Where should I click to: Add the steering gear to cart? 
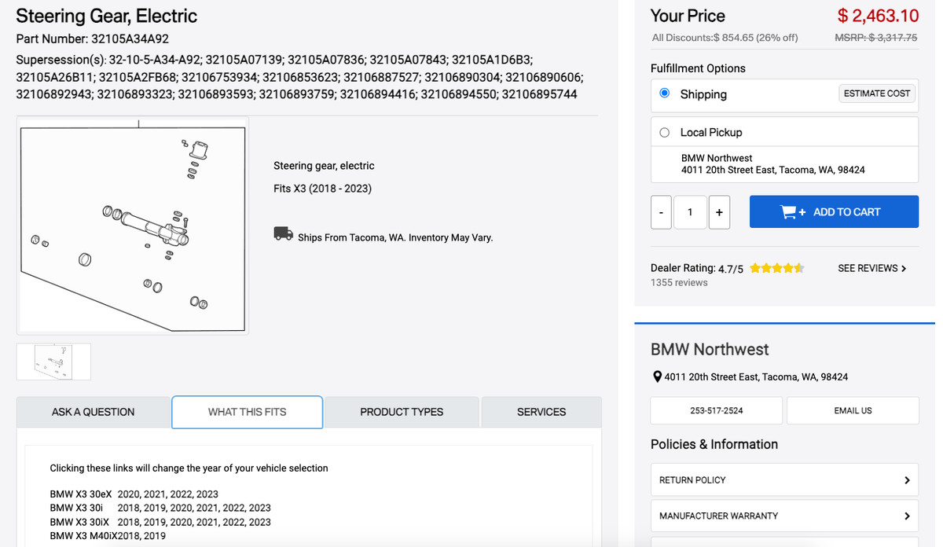[834, 211]
